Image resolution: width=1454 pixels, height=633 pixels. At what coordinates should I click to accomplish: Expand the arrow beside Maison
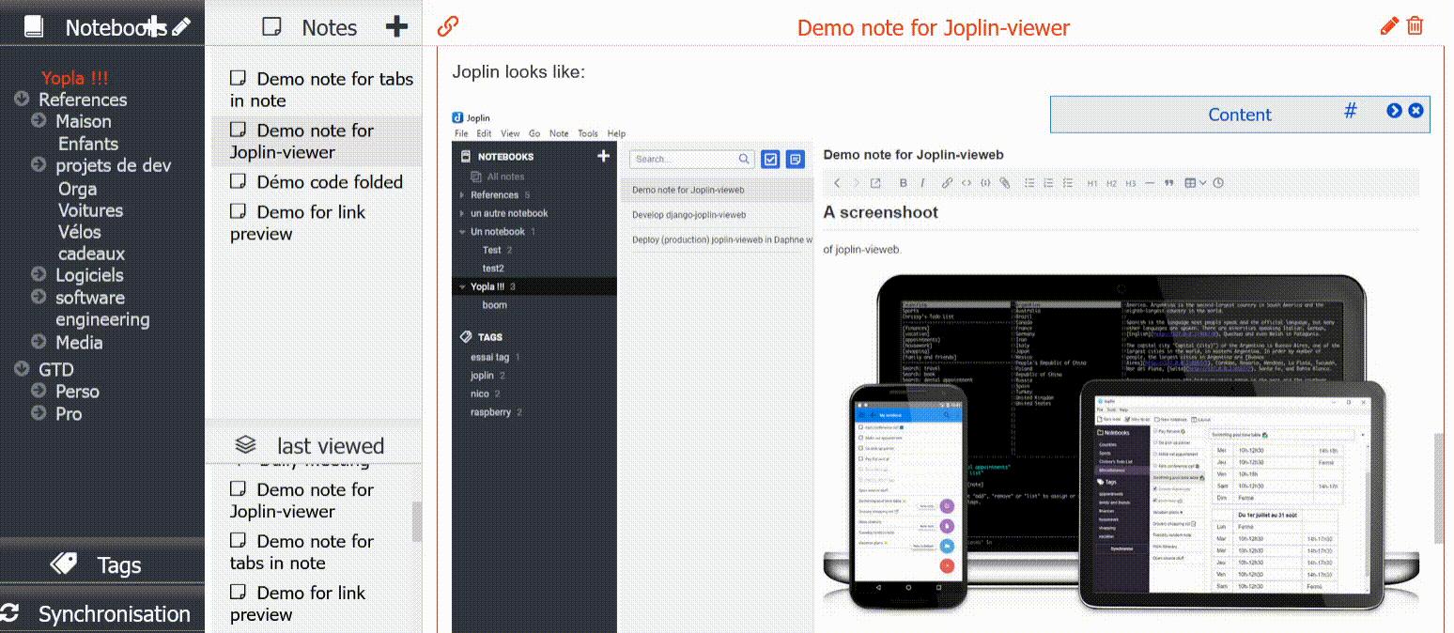[x=39, y=120]
